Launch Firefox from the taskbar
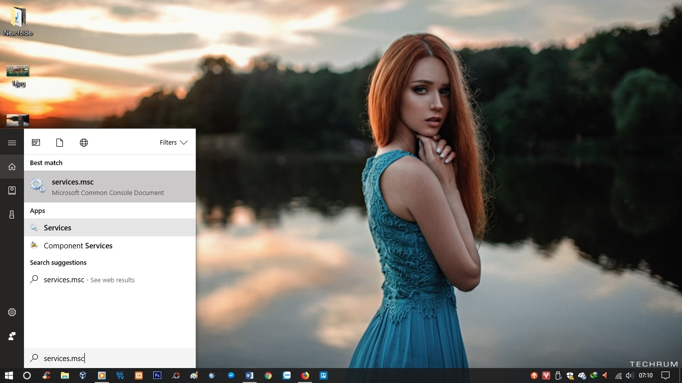Screen dimensions: 682x383 pyautogui.click(x=305, y=376)
